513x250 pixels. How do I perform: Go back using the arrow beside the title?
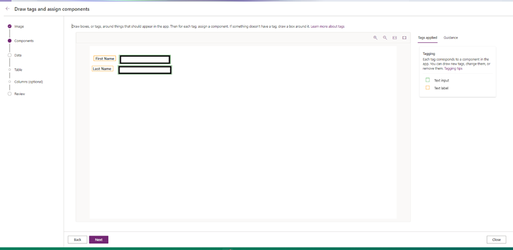pos(7,9)
